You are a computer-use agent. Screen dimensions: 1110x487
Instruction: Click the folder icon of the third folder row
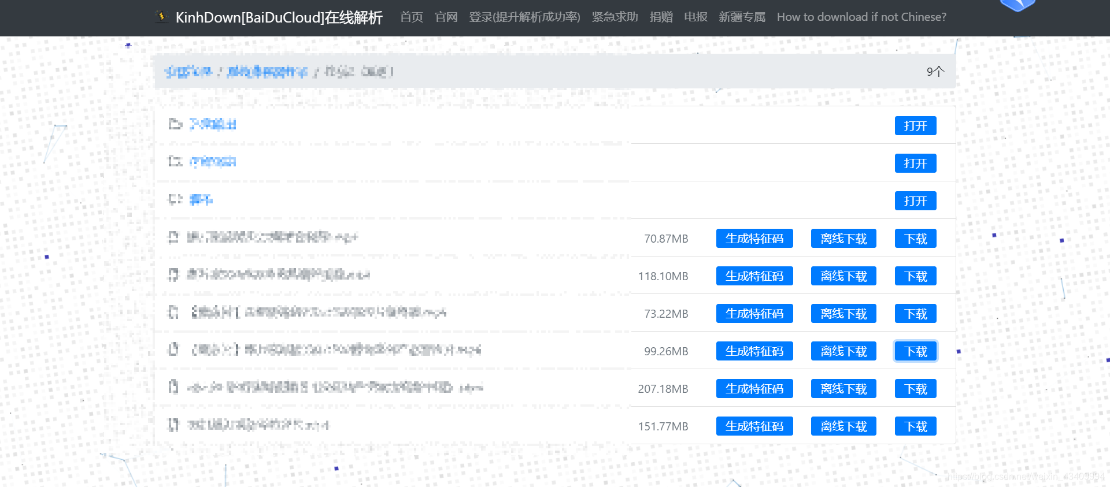coord(175,199)
